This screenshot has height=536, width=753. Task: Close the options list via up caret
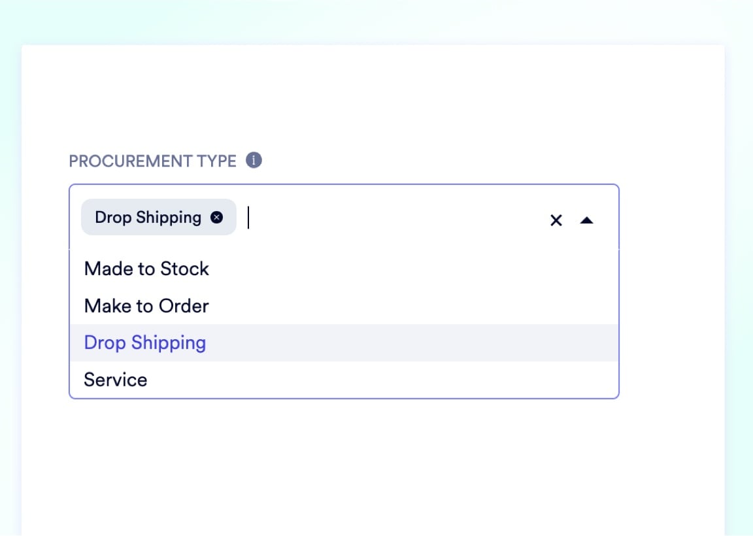tap(586, 220)
